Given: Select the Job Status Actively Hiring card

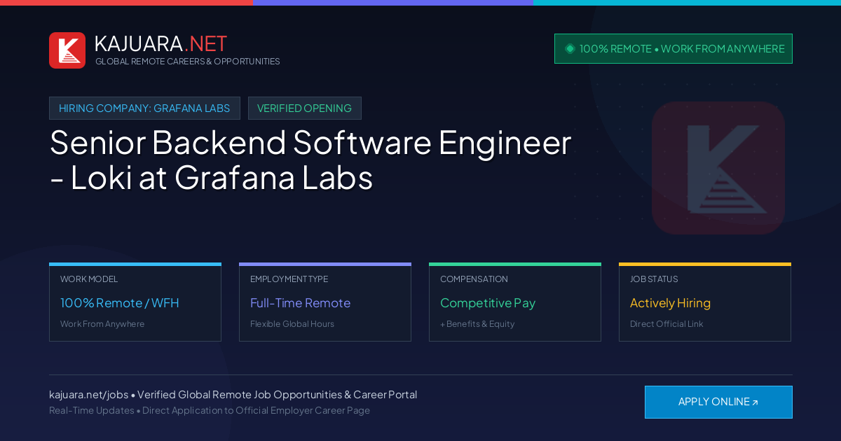Looking at the screenshot, I should [705, 302].
